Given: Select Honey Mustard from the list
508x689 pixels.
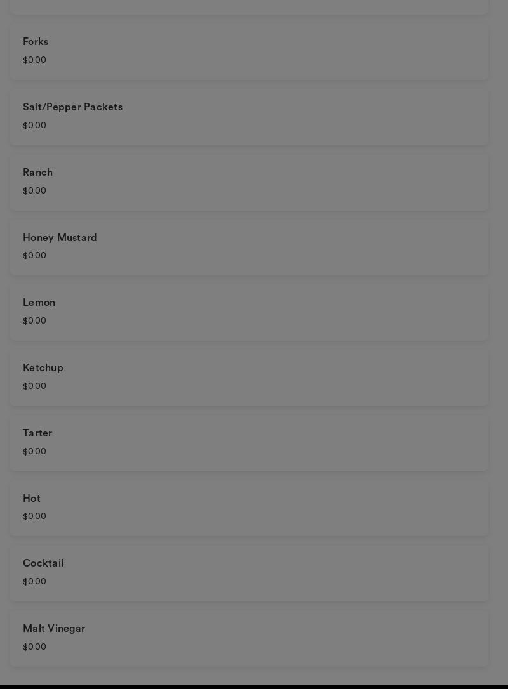Looking at the screenshot, I should [x=249, y=247].
